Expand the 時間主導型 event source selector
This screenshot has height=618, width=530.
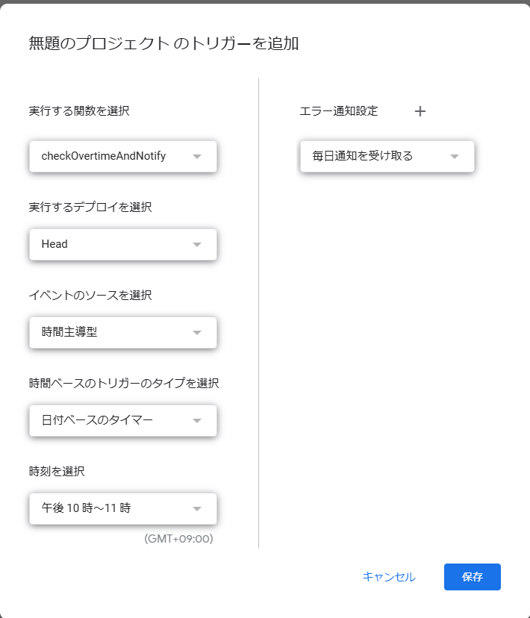coord(123,333)
